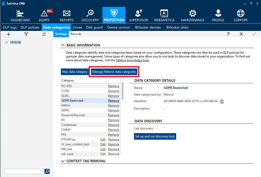This screenshot has height=177, width=261.
Task: Edit the FTFileProp category
Action: pyautogui.click(x=103, y=139)
